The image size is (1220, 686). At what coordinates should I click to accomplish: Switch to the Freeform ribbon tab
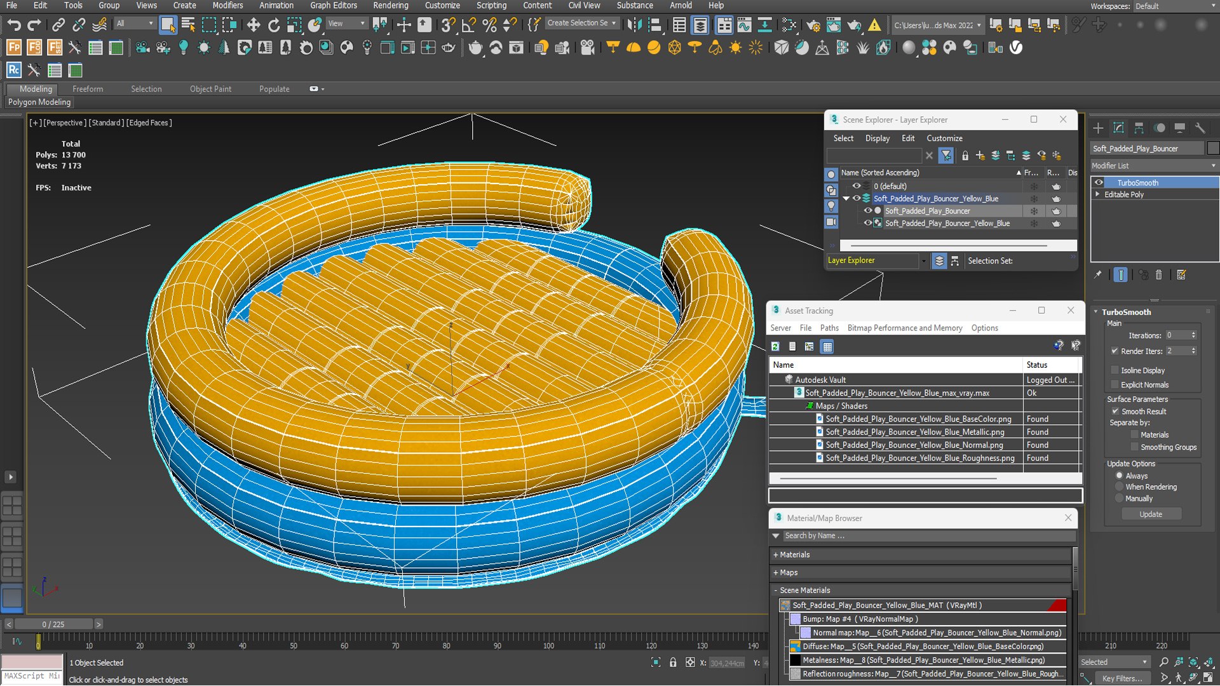pos(88,89)
